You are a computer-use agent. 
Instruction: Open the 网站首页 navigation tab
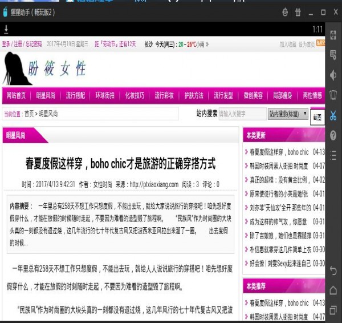(16, 95)
